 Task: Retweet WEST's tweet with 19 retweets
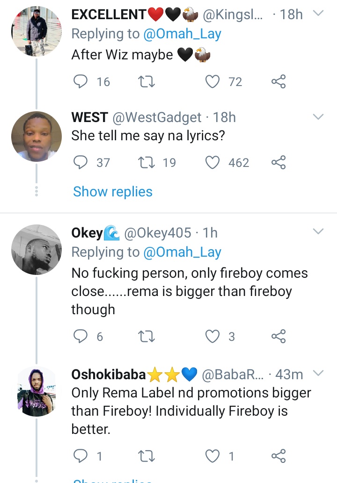(x=147, y=163)
